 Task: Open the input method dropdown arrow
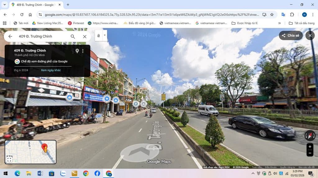point(105,35)
